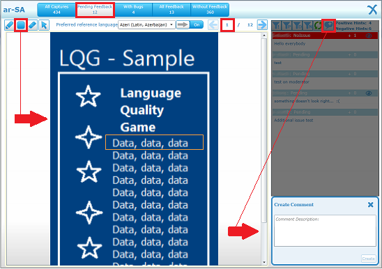Click the 'Positive Hints: 4' label
The width and height of the screenshot is (382, 269).
pos(353,23)
